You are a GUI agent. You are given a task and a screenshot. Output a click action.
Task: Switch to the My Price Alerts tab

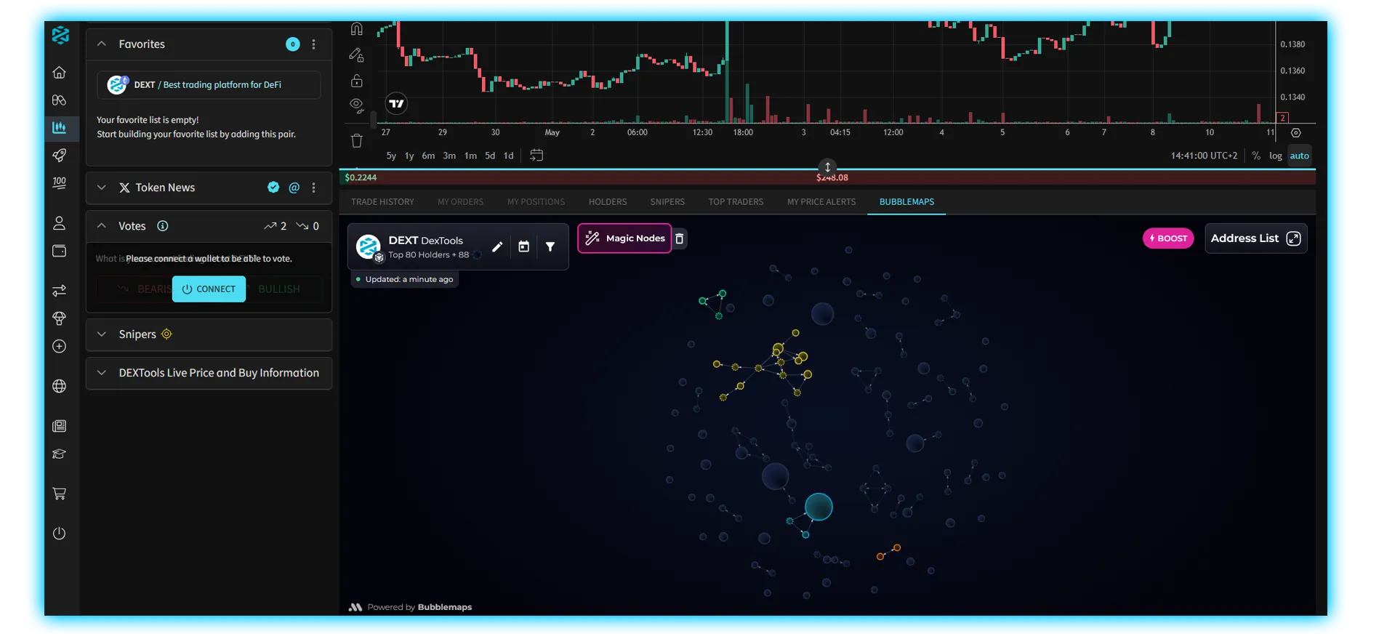pyautogui.click(x=821, y=202)
